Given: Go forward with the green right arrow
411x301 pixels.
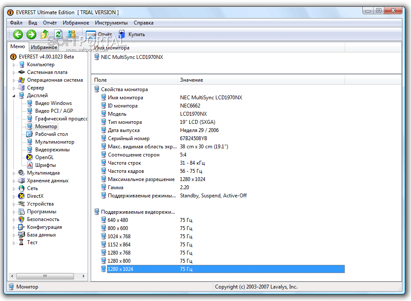Looking at the screenshot, I should [31, 34].
